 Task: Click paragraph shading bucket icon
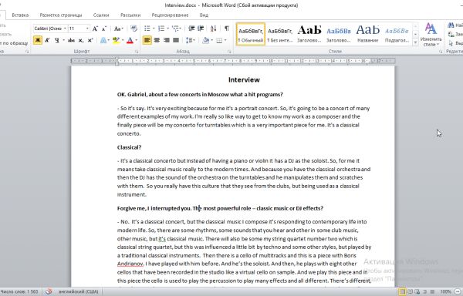(205, 40)
